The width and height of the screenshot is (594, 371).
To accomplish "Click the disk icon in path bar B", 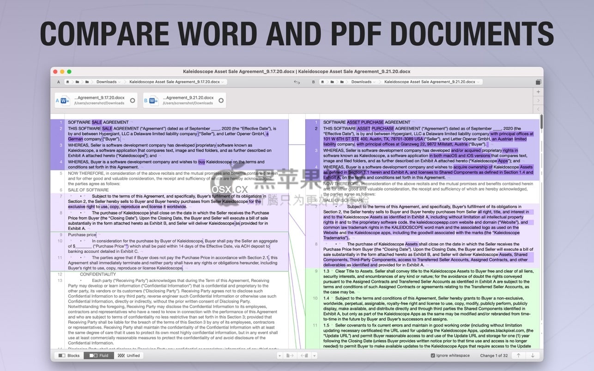I will [x=322, y=82].
